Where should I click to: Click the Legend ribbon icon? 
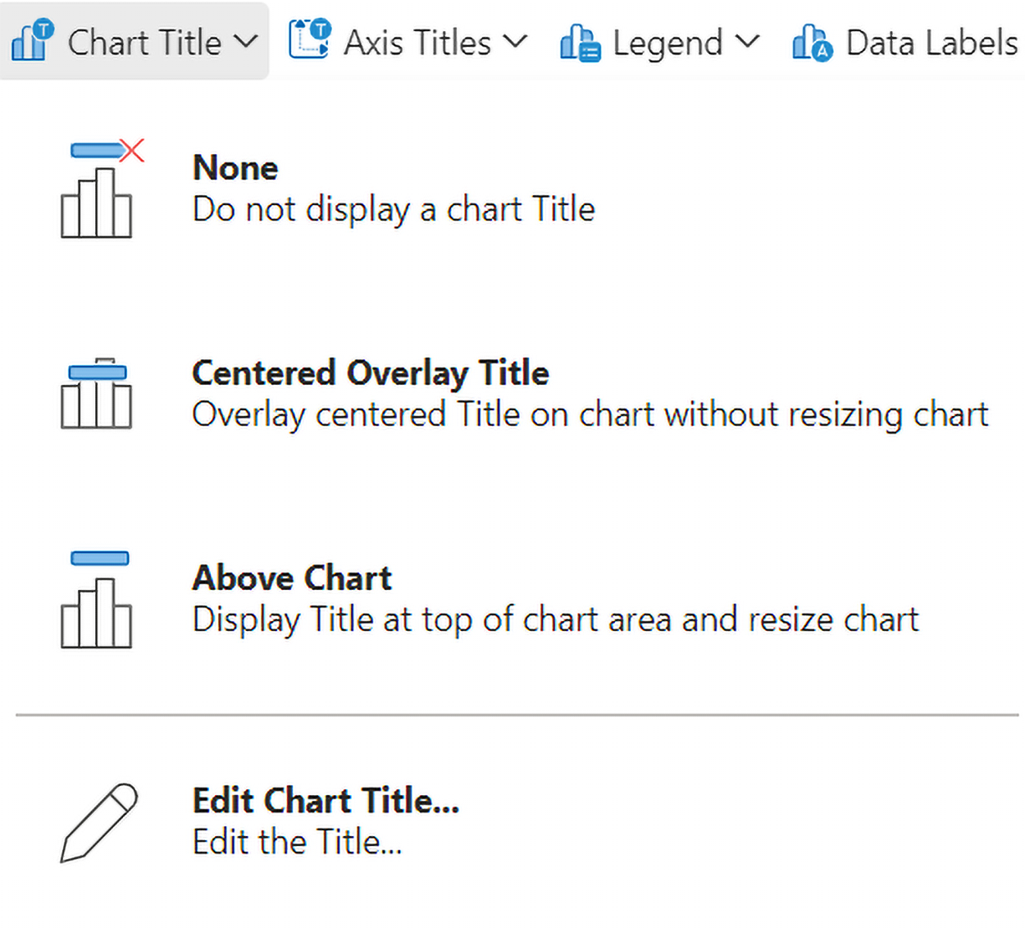(580, 43)
